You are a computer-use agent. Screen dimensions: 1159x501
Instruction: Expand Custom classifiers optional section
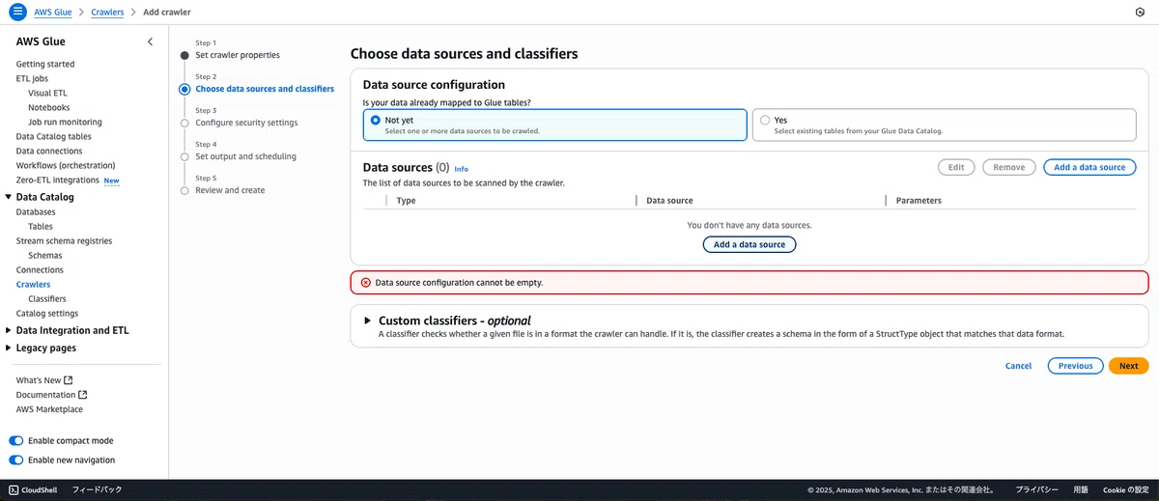click(367, 320)
